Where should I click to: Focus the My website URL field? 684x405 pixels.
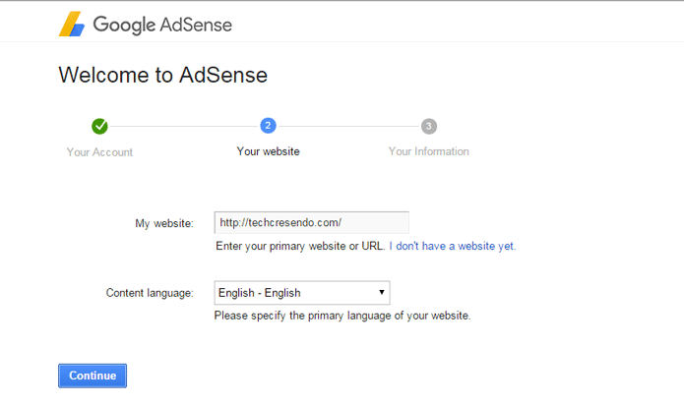tap(311, 222)
